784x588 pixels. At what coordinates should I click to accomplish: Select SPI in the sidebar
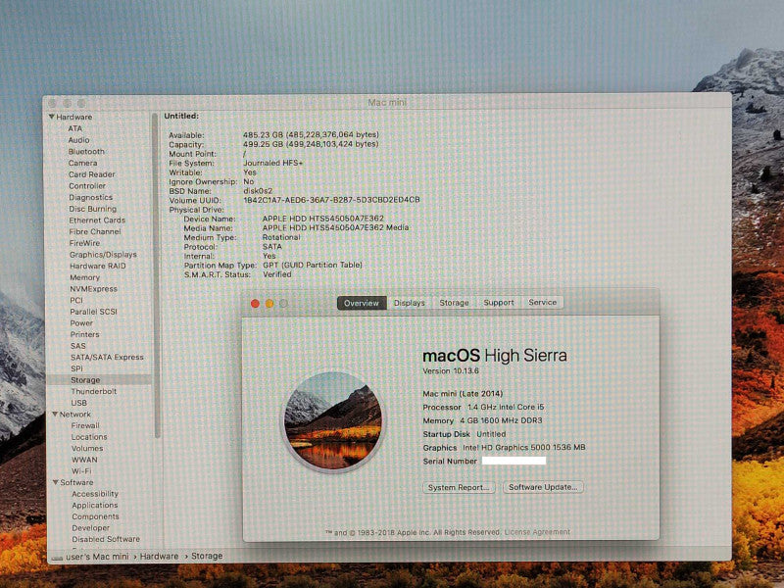click(x=77, y=368)
